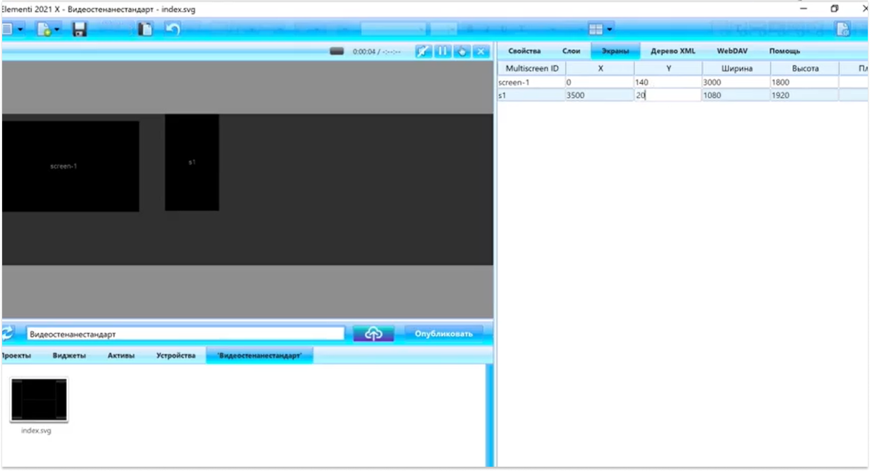Select the s1 rectangle in the canvas

click(192, 163)
